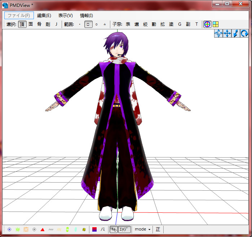Open the mode dropdown
Screen dimensions: 252x237
142,229
